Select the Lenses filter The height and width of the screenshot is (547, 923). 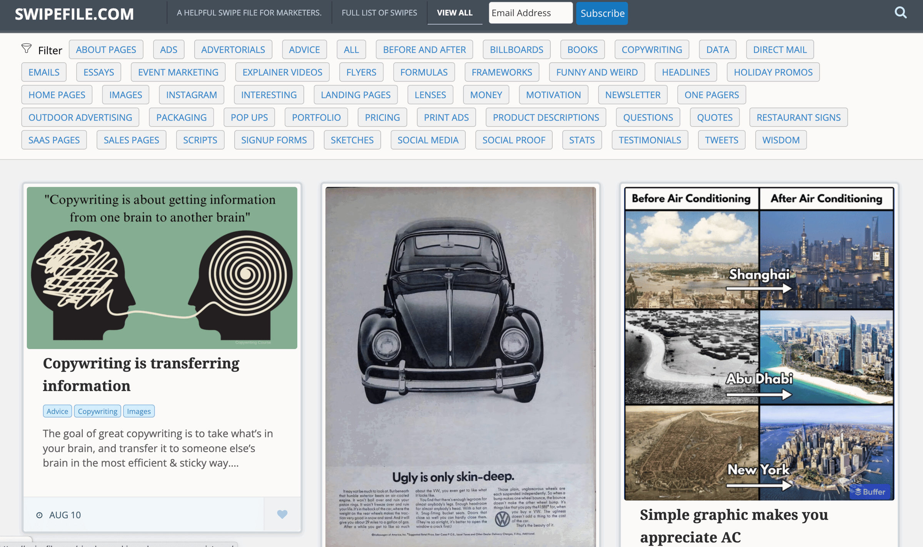pyautogui.click(x=430, y=95)
